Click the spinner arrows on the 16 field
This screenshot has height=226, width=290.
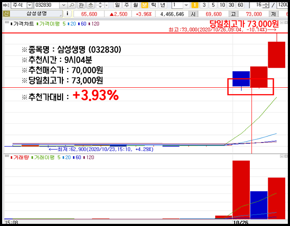(266, 5)
